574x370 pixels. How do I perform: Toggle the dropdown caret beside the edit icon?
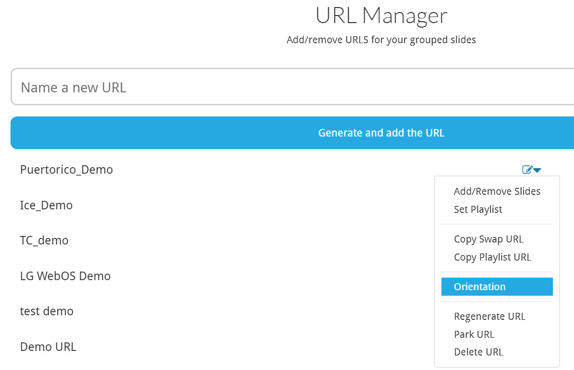point(537,170)
